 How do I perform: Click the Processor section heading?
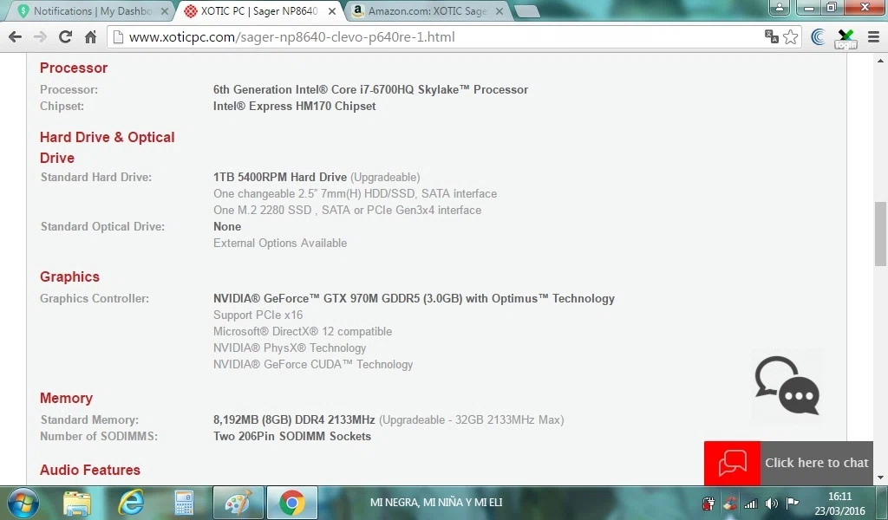point(74,68)
